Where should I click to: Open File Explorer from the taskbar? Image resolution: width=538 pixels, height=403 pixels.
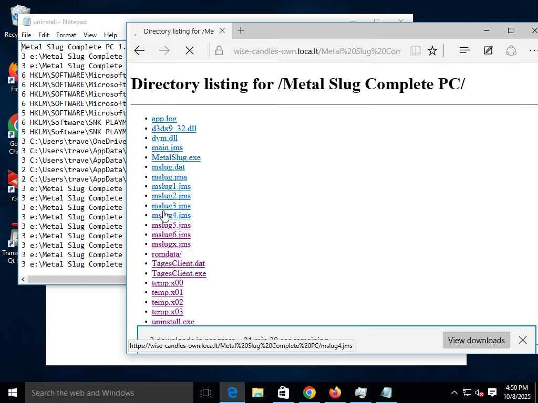click(257, 393)
